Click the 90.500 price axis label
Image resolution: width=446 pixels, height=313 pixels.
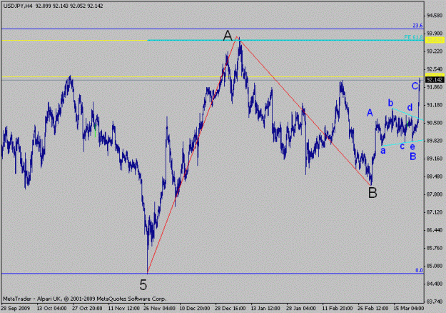435,123
